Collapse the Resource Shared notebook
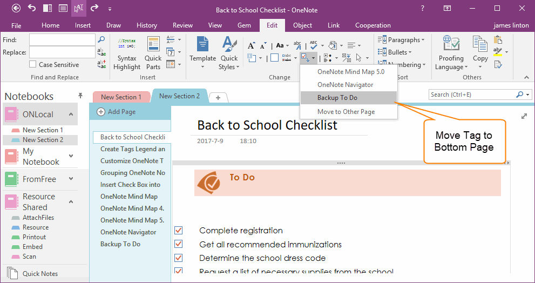 [71, 202]
